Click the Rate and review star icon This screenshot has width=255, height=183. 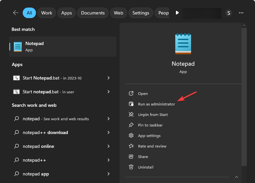pyautogui.click(x=131, y=146)
